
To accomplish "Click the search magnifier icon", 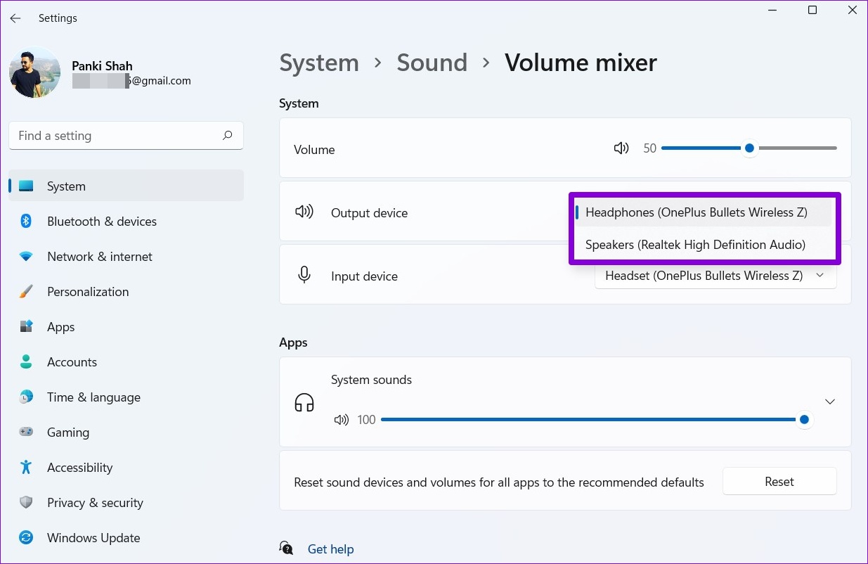I will (x=227, y=135).
